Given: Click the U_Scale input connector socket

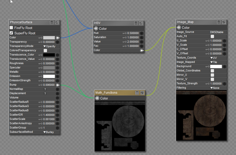Looking at the screenshot, I should (x=224, y=41).
